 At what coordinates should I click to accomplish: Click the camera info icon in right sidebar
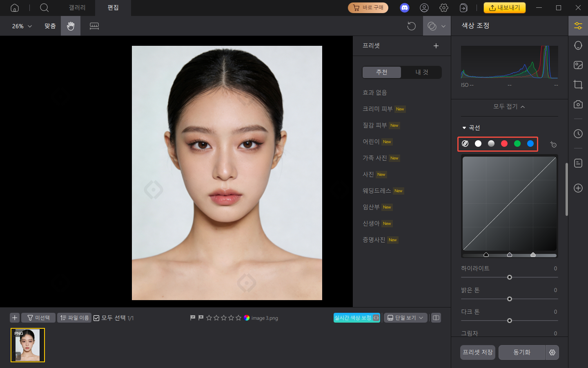pos(578,104)
